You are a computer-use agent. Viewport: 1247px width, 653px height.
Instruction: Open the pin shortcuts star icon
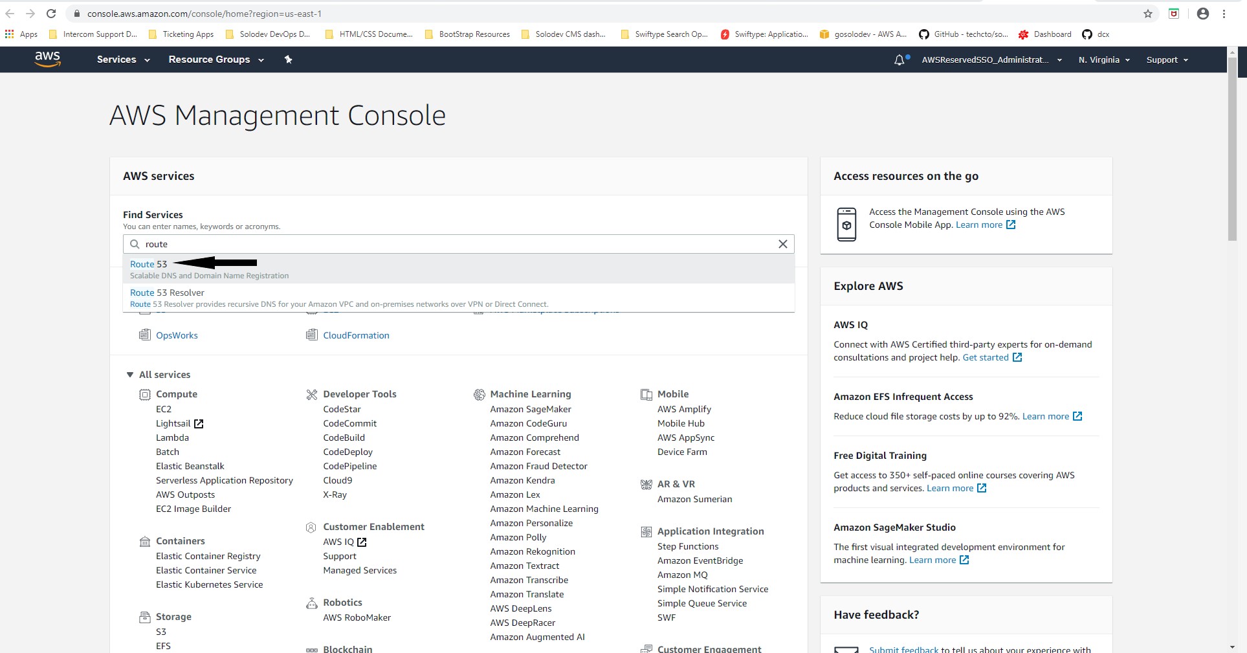(x=289, y=60)
